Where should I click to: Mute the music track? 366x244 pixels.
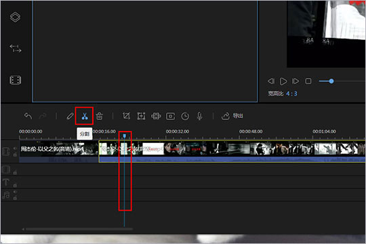[15, 192]
